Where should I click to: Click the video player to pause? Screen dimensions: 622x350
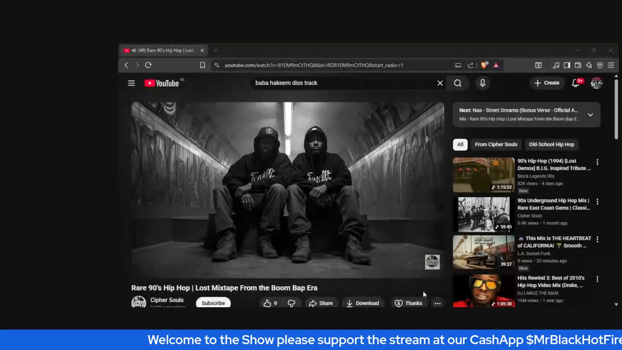point(288,190)
